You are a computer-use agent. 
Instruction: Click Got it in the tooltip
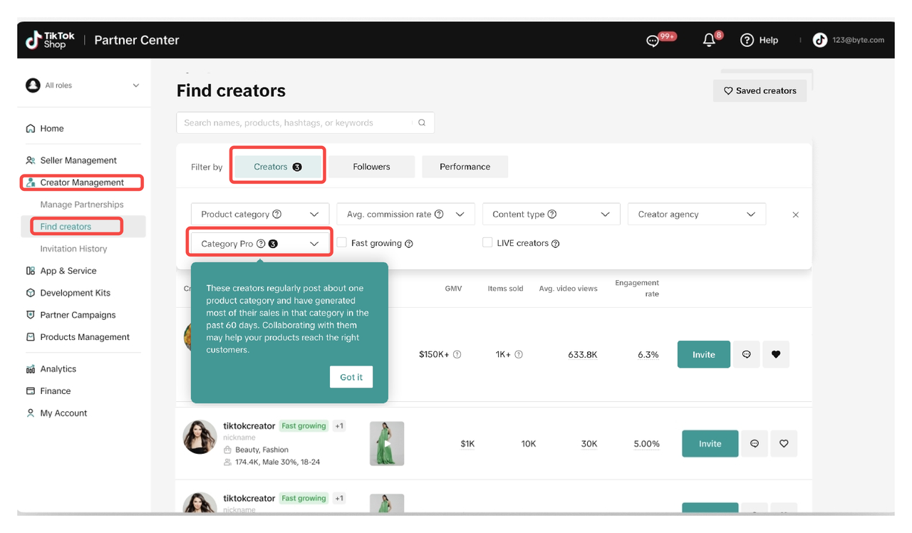click(x=351, y=377)
